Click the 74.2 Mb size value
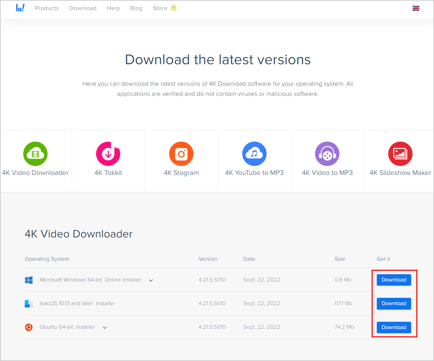 click(344, 327)
